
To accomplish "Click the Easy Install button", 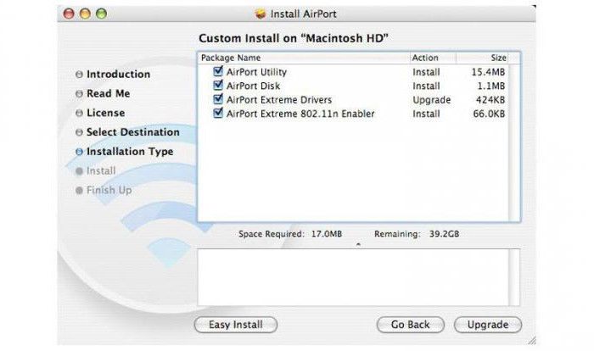I will click(236, 325).
